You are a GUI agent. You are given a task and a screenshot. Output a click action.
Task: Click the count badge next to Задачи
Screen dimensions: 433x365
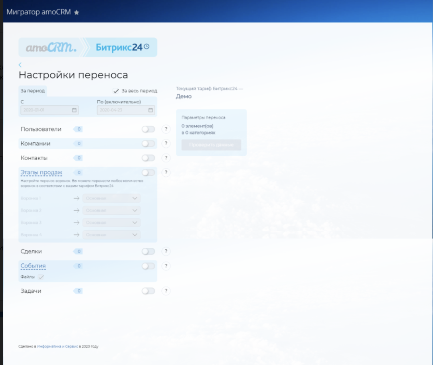pos(78,291)
